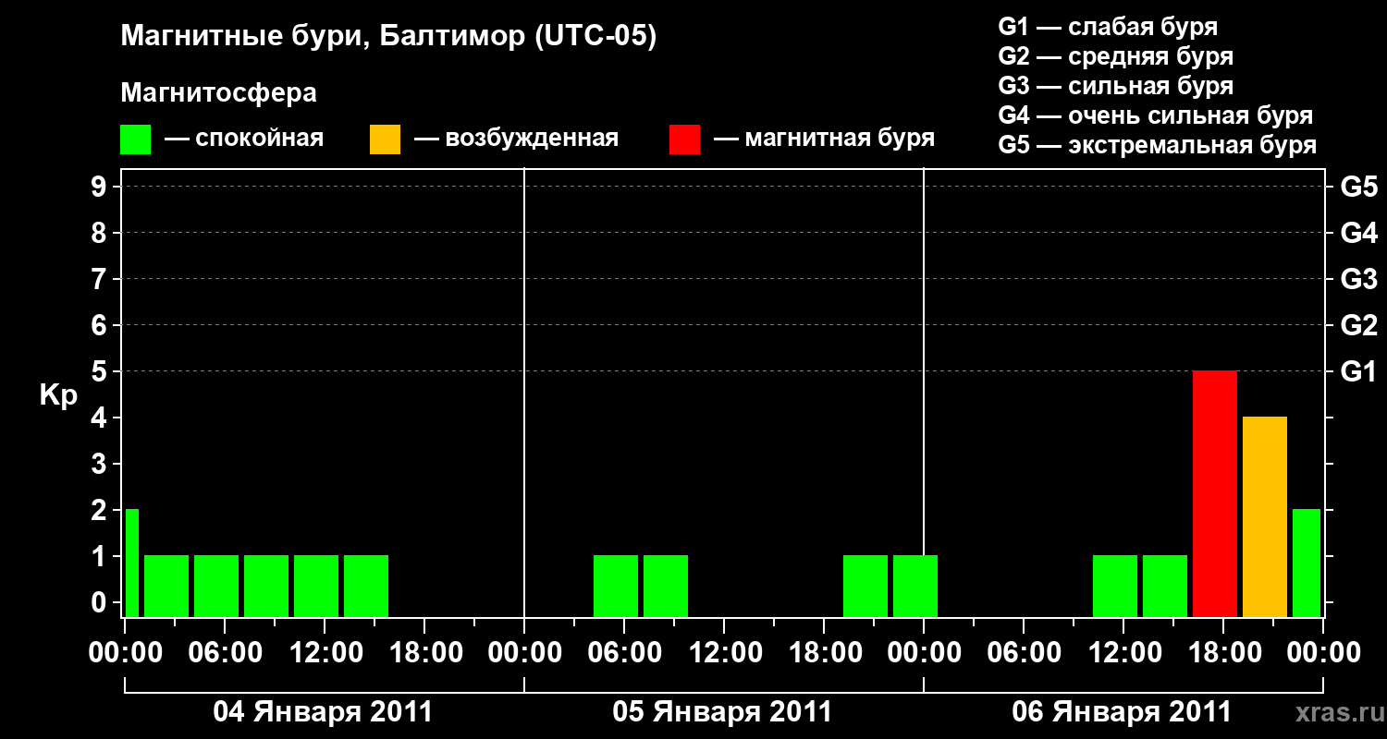Screen dimensions: 1387x739
Task: Click green bar spanning midnight into 06 January
Action: pos(915,586)
